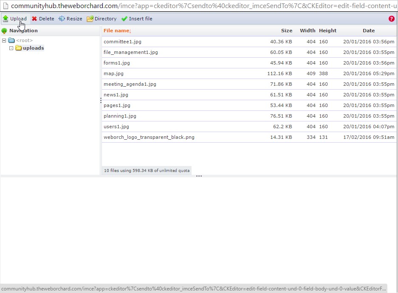Click the yellow uploads folder icon
398x293 pixels.
19,48
